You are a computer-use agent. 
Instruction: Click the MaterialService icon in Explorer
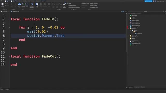[x=131, y=20]
